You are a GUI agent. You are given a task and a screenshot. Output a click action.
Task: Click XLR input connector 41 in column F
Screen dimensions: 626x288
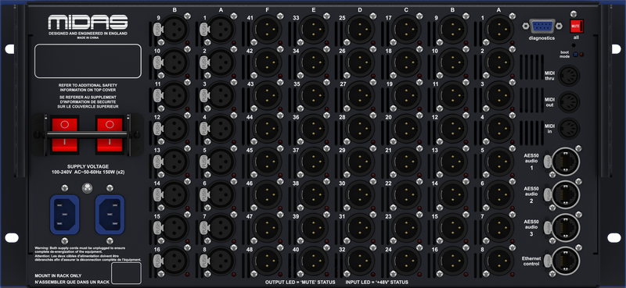point(267,30)
